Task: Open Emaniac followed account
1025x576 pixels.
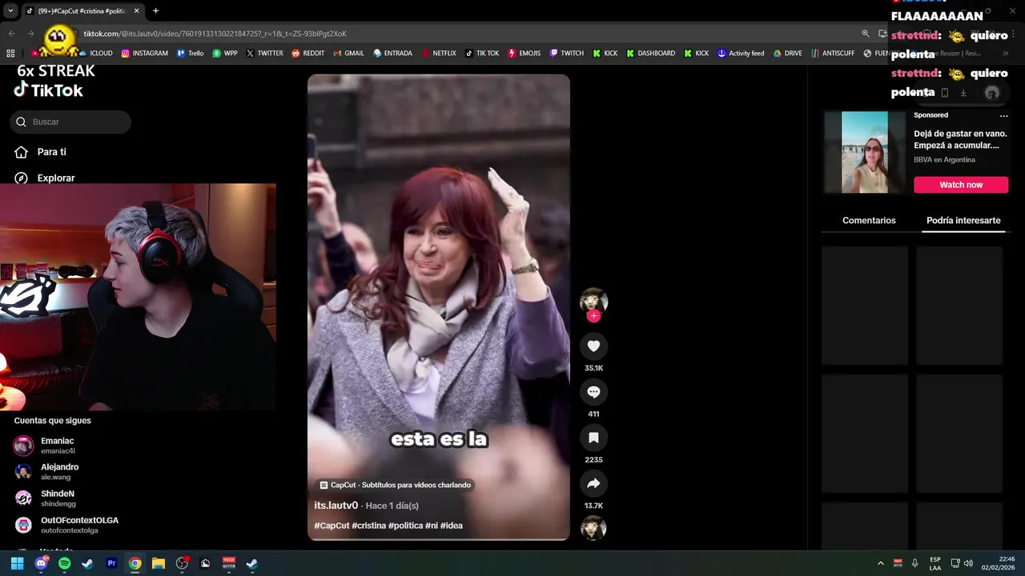Action: [56, 446]
